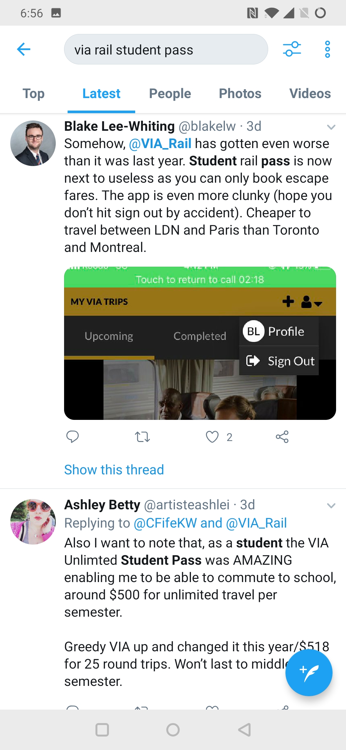Open the @VIA_Rail mention in Blake's tweet
The width and height of the screenshot is (346, 750).
160,144
